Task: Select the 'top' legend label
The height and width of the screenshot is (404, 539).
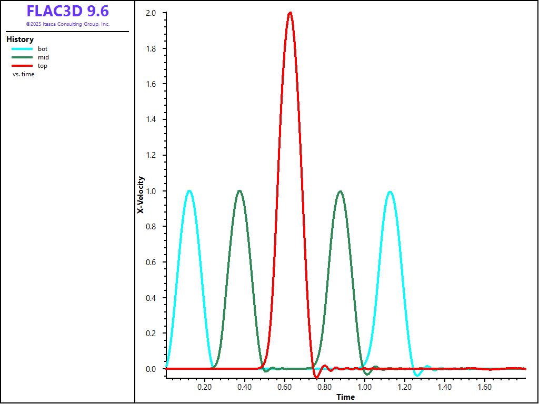Action: (x=43, y=66)
